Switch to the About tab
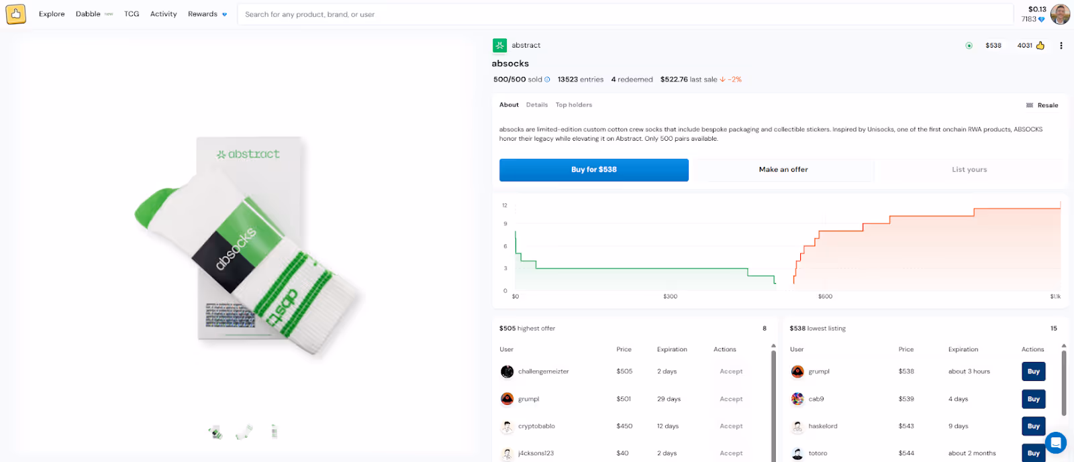1074x462 pixels. [x=509, y=105]
